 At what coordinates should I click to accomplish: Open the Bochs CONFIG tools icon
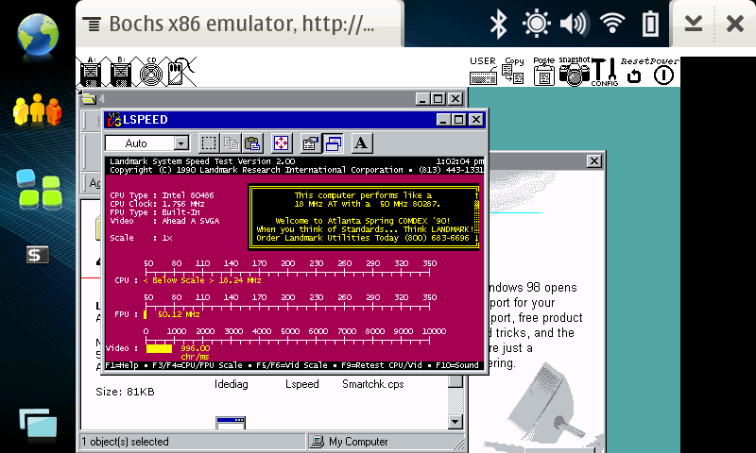coord(605,72)
